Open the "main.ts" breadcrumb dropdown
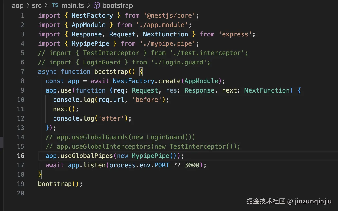 [73, 5]
